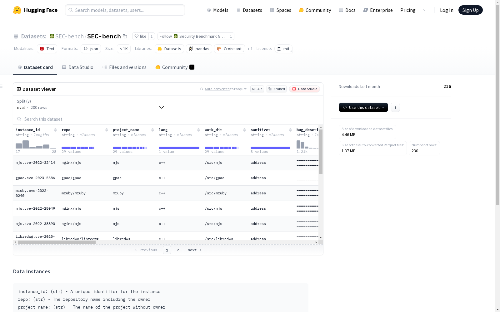Click the Next page button

(194, 250)
